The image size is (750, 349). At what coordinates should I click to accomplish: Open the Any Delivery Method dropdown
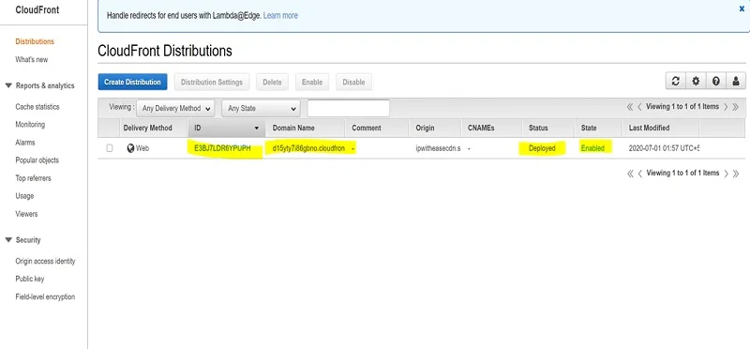(x=175, y=109)
